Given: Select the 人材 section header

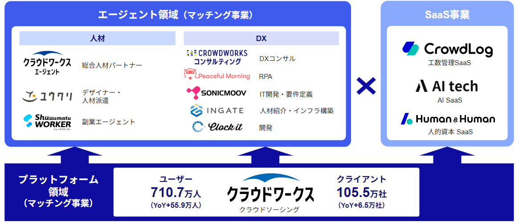Looking at the screenshot, I should coord(97,38).
